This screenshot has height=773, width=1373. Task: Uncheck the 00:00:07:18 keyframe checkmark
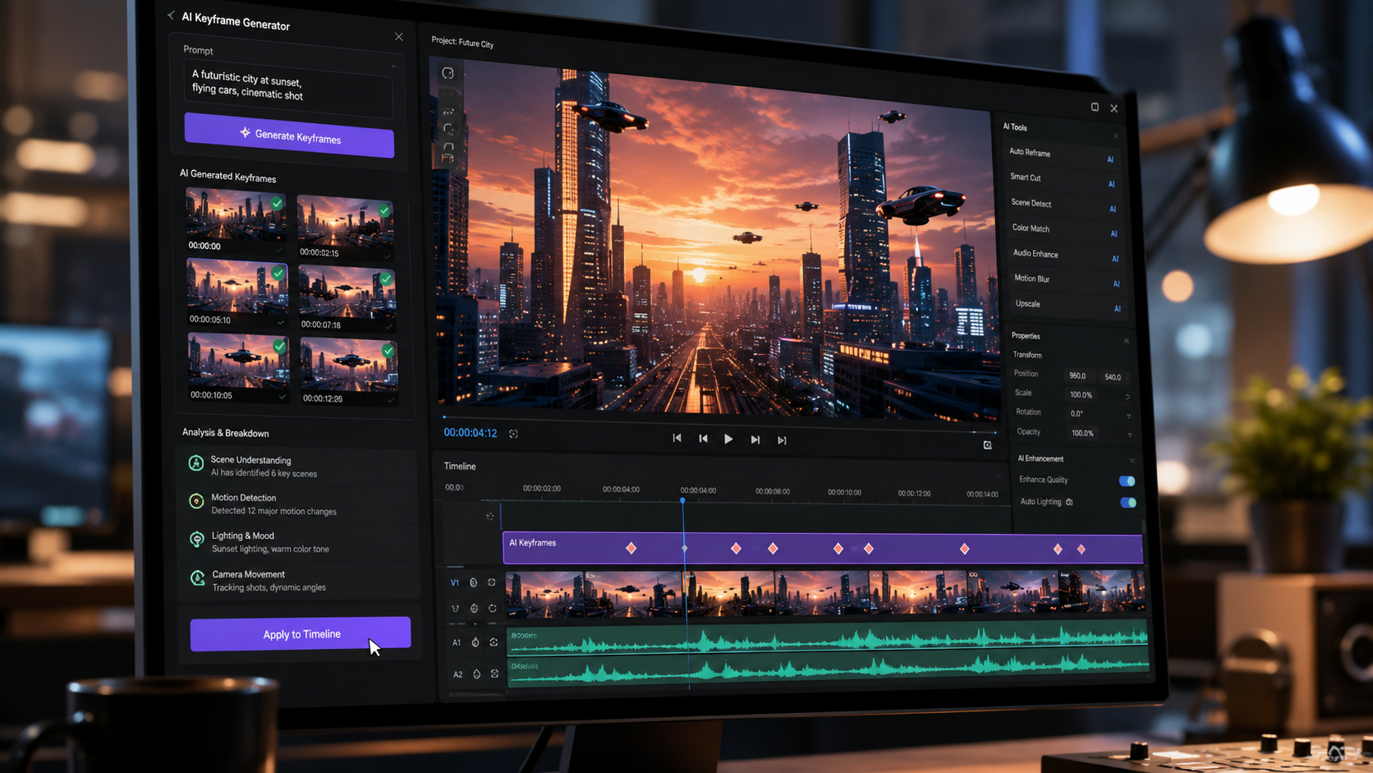click(x=386, y=279)
